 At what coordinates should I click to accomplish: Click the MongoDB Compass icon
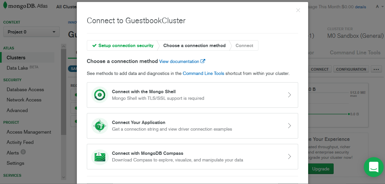coord(99,156)
